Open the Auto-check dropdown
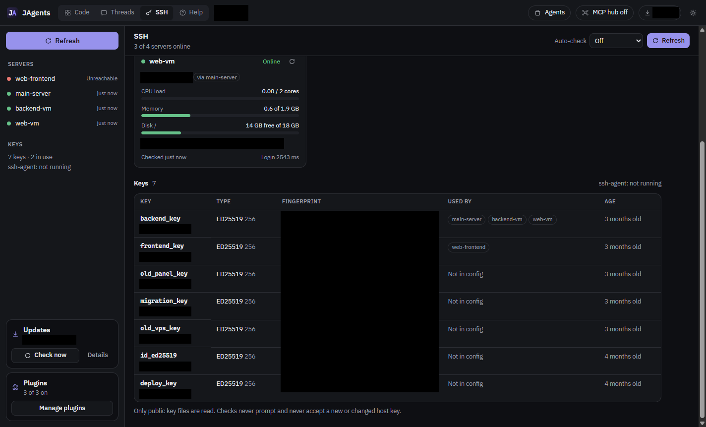The height and width of the screenshot is (427, 706). 616,41
